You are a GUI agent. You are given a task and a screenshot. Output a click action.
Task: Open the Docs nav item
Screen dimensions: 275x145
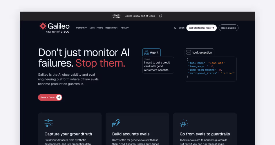[92, 28]
